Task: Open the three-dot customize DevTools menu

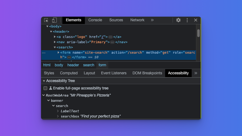Action: 187,20
